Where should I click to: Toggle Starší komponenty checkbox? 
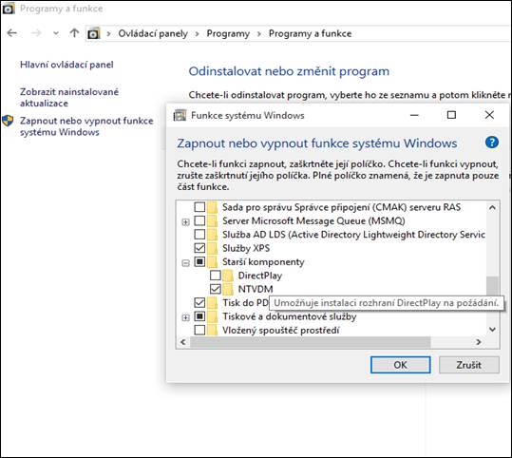[199, 261]
